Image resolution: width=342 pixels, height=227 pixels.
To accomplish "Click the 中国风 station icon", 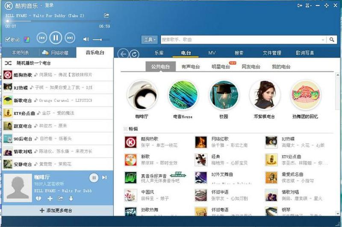I will tap(131, 195).
